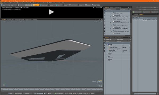The height and width of the screenshot is (95, 159).
Task: Click the Assign Material button
Action: point(123,40)
